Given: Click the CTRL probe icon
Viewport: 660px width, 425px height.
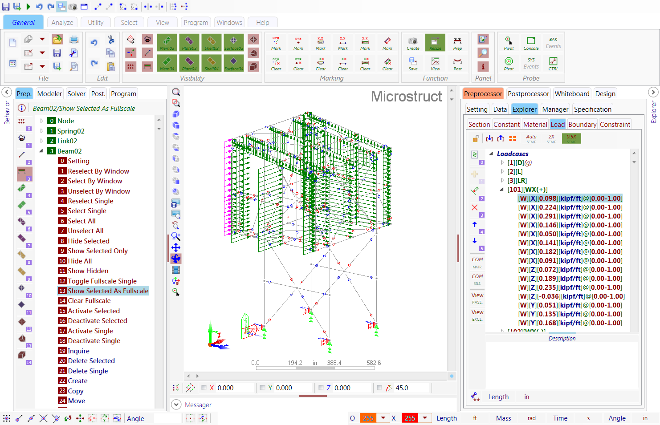Looking at the screenshot, I should point(553,63).
